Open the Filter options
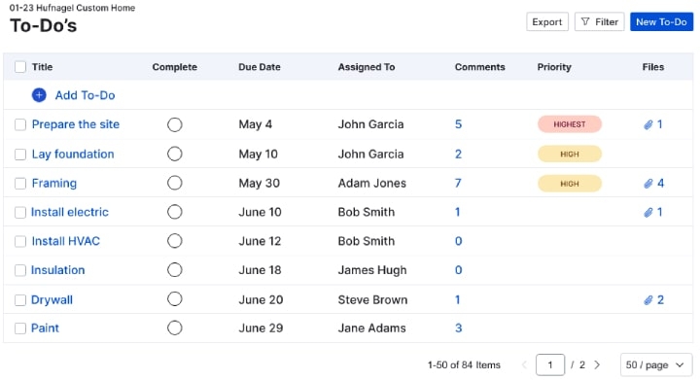 pyautogui.click(x=599, y=21)
